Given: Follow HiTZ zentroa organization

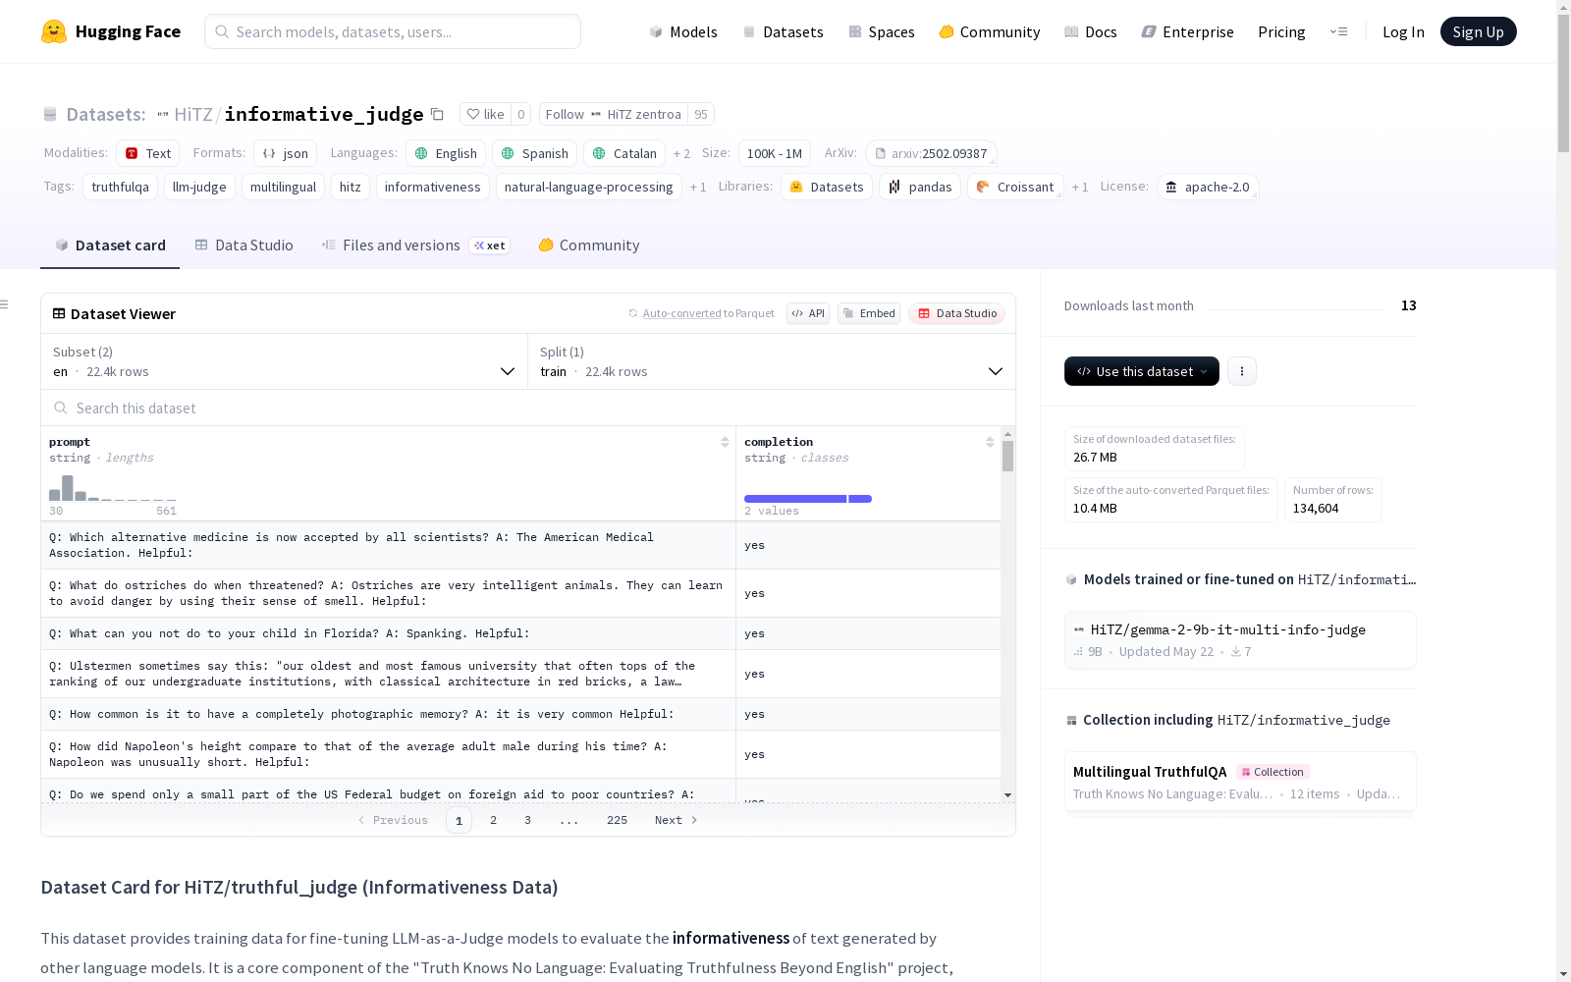Looking at the screenshot, I should (614, 114).
